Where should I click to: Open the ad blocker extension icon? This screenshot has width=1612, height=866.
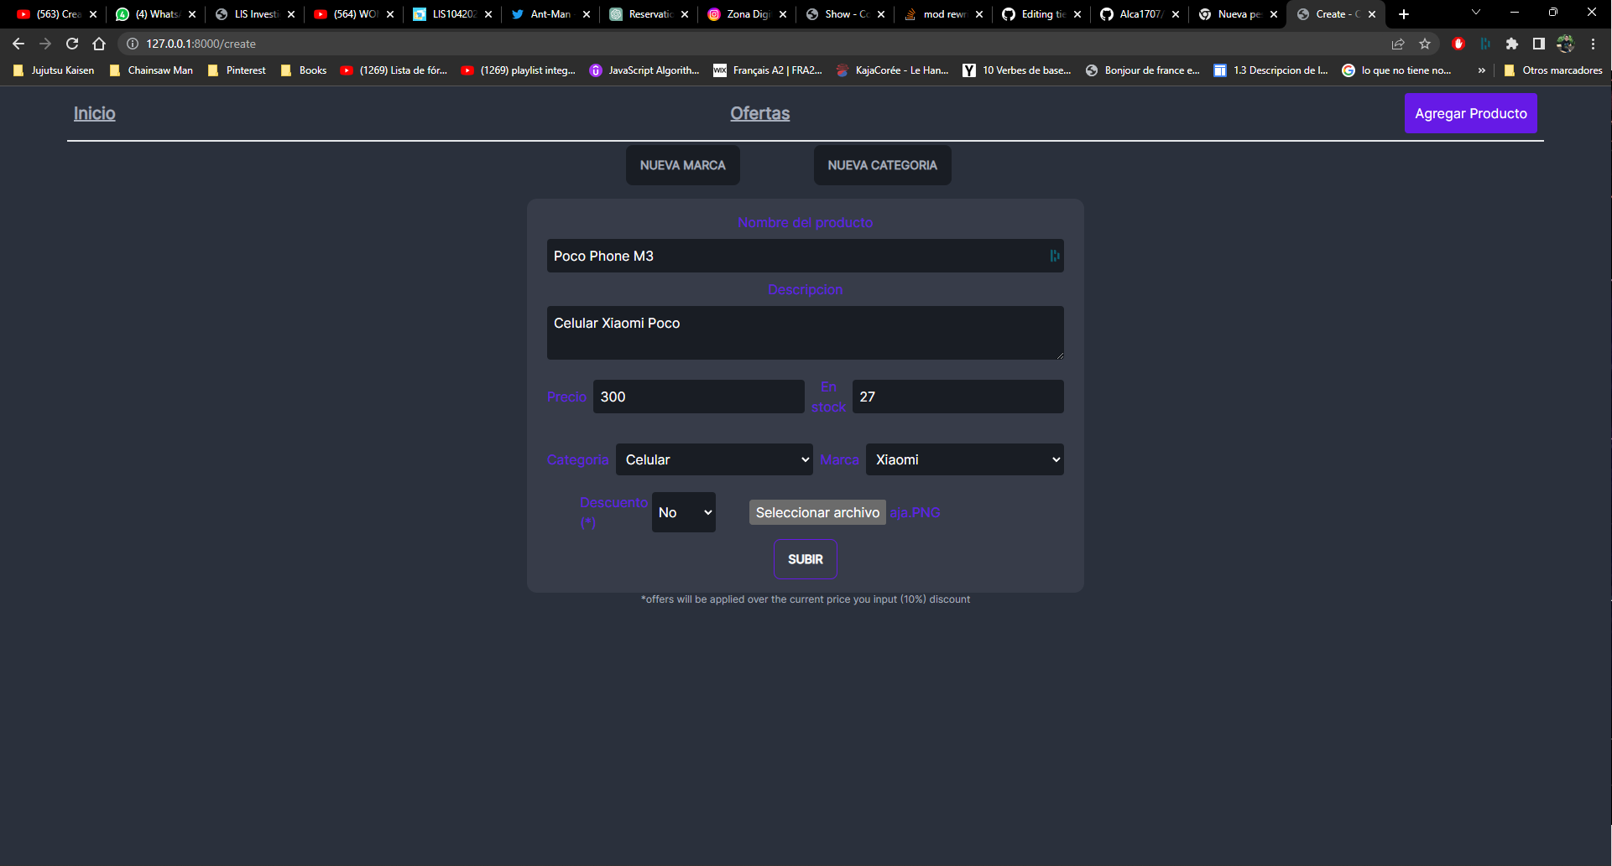click(1458, 44)
